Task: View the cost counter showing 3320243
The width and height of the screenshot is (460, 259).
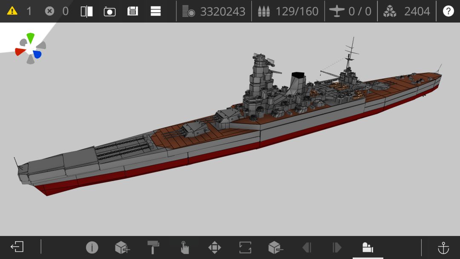Action: coord(213,11)
